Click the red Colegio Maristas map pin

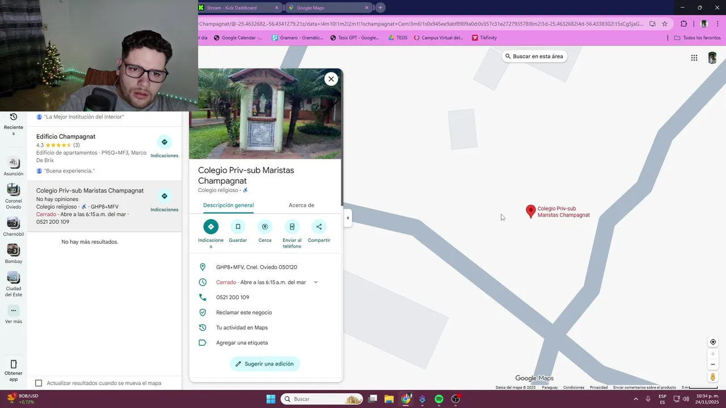point(531,211)
